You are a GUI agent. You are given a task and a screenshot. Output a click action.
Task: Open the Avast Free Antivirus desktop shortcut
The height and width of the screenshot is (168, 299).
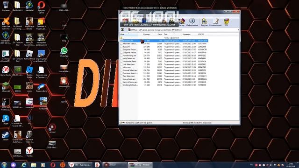click(6, 24)
